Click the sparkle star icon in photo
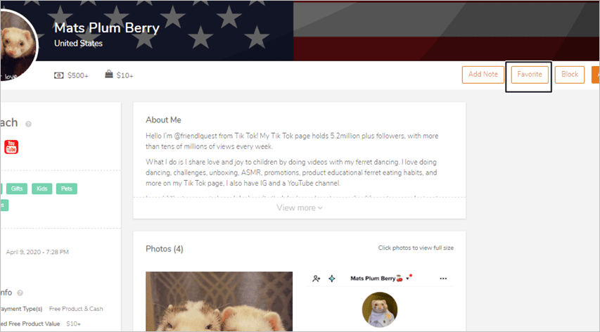 point(332,279)
